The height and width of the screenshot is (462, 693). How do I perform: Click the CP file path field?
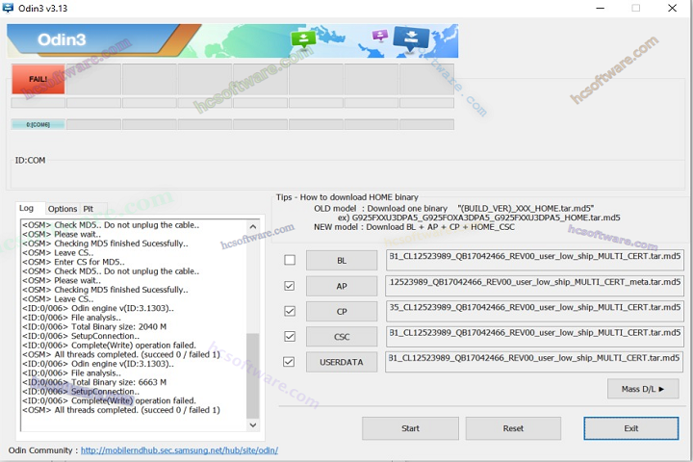pyautogui.click(x=534, y=311)
